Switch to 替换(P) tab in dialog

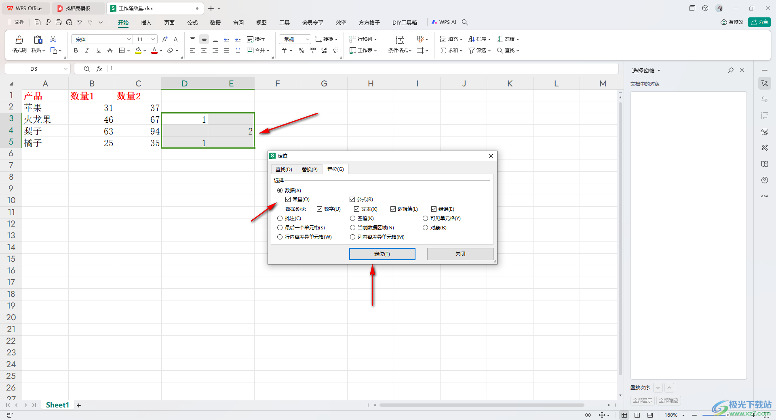(310, 169)
